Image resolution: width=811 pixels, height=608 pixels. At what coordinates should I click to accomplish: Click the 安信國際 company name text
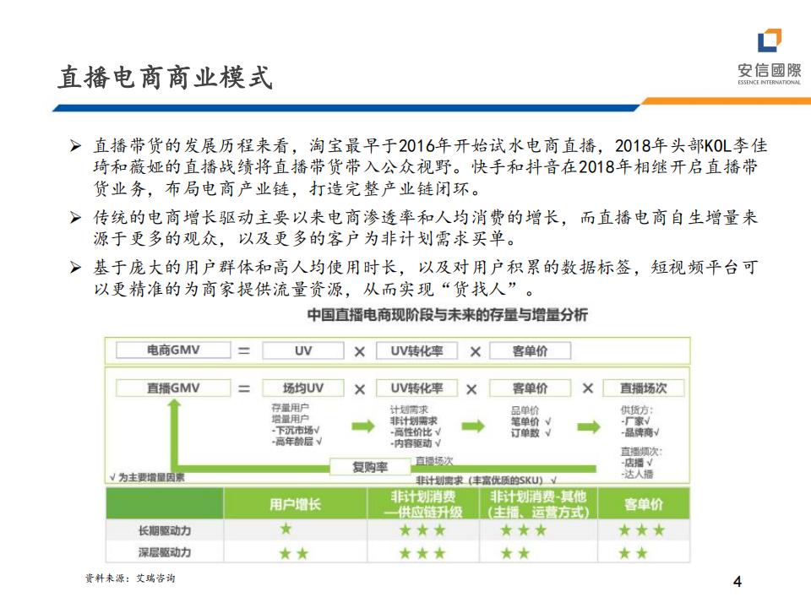769,70
